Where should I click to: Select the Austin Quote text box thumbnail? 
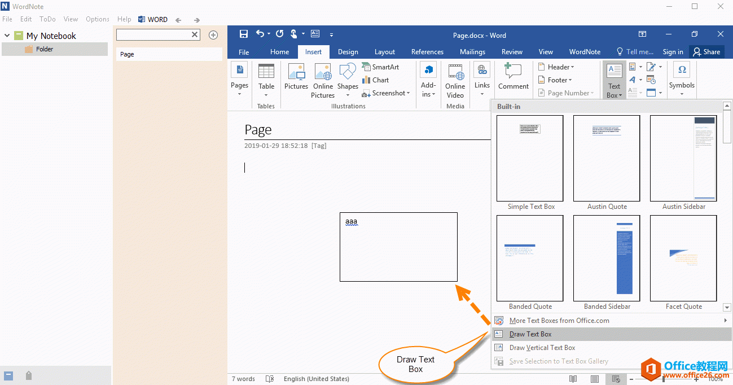[607, 159]
